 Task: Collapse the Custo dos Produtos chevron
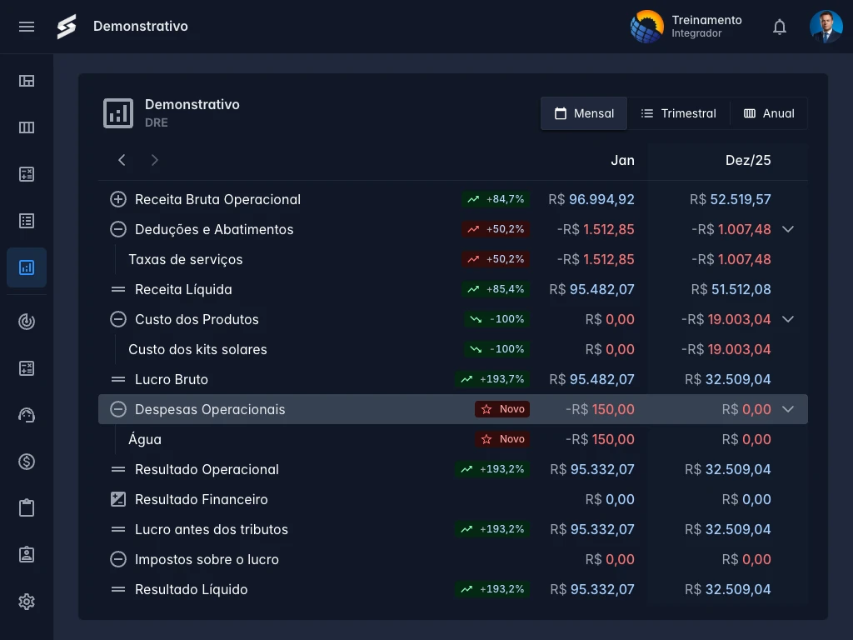point(788,319)
